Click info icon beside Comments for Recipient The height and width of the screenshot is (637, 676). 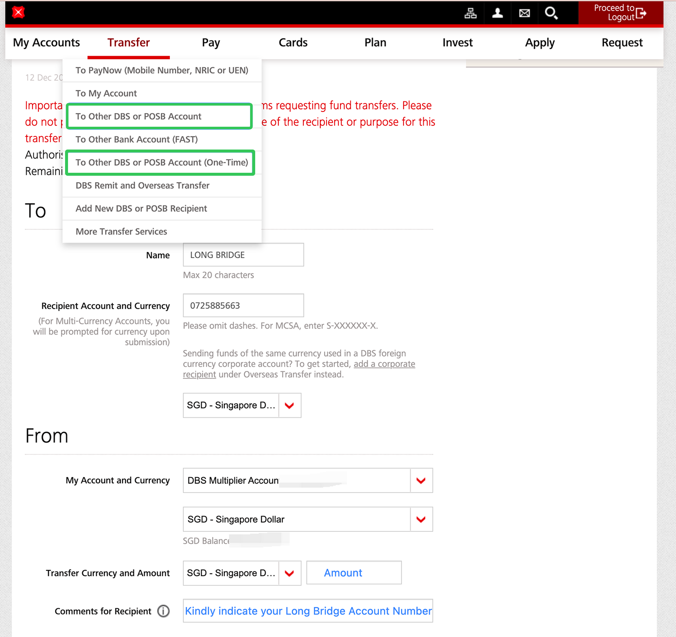[x=163, y=611]
